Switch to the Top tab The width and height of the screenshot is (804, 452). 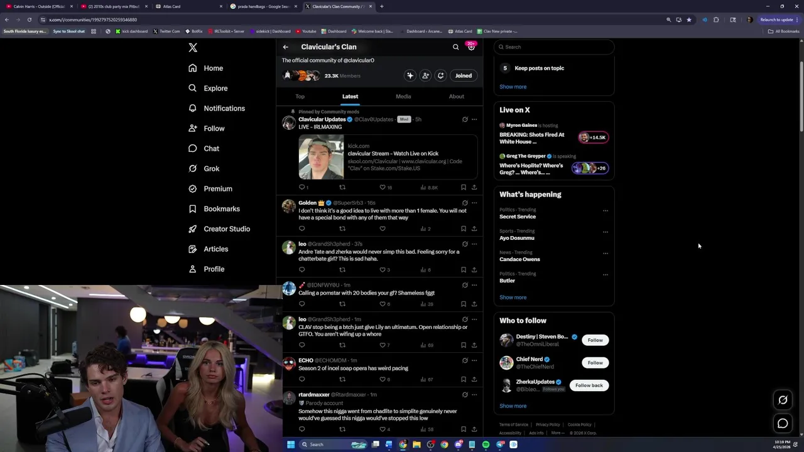[x=300, y=97]
